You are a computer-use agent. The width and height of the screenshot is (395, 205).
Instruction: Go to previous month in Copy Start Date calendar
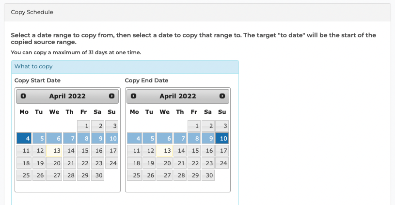click(23, 96)
